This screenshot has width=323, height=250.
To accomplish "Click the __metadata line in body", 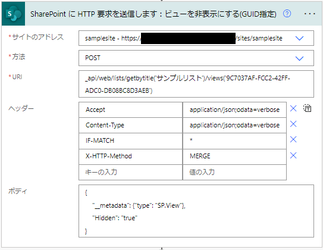I will [139, 205].
